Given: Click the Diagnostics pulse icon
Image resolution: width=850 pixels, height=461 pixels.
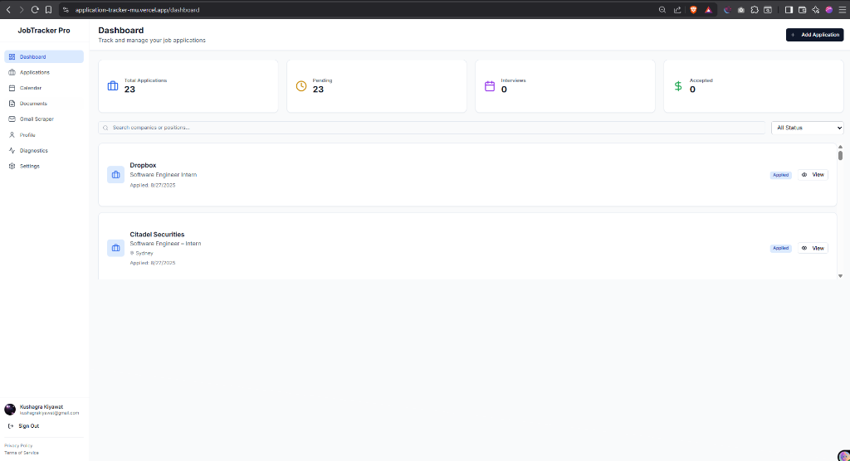Looking at the screenshot, I should (x=12, y=151).
